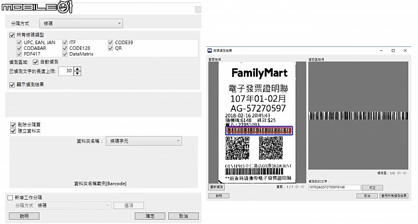Toggle the CODE128 checkbox
This screenshot has width=418, height=224.
click(x=65, y=49)
